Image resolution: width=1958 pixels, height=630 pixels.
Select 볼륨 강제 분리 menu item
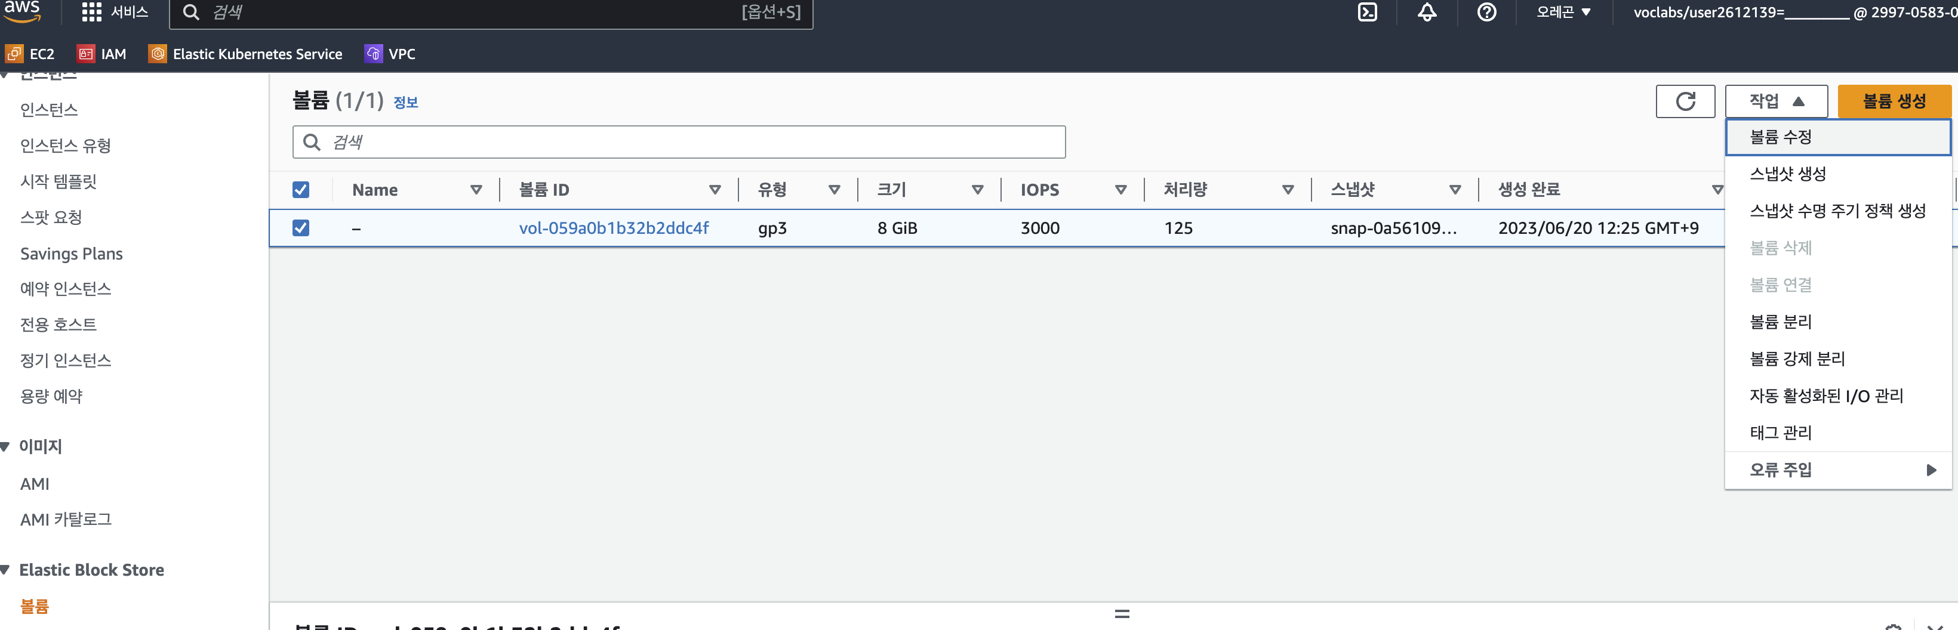(1838, 360)
